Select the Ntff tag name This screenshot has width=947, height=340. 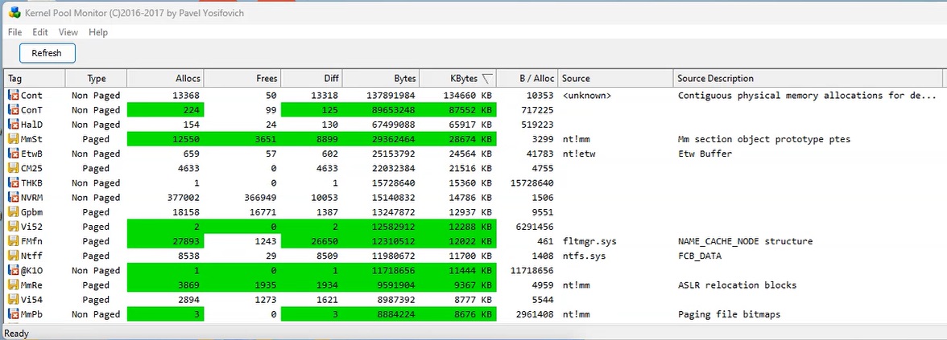31,256
